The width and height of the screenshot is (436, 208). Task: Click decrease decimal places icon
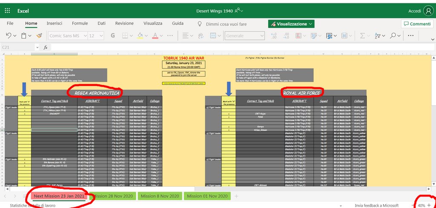286,36
